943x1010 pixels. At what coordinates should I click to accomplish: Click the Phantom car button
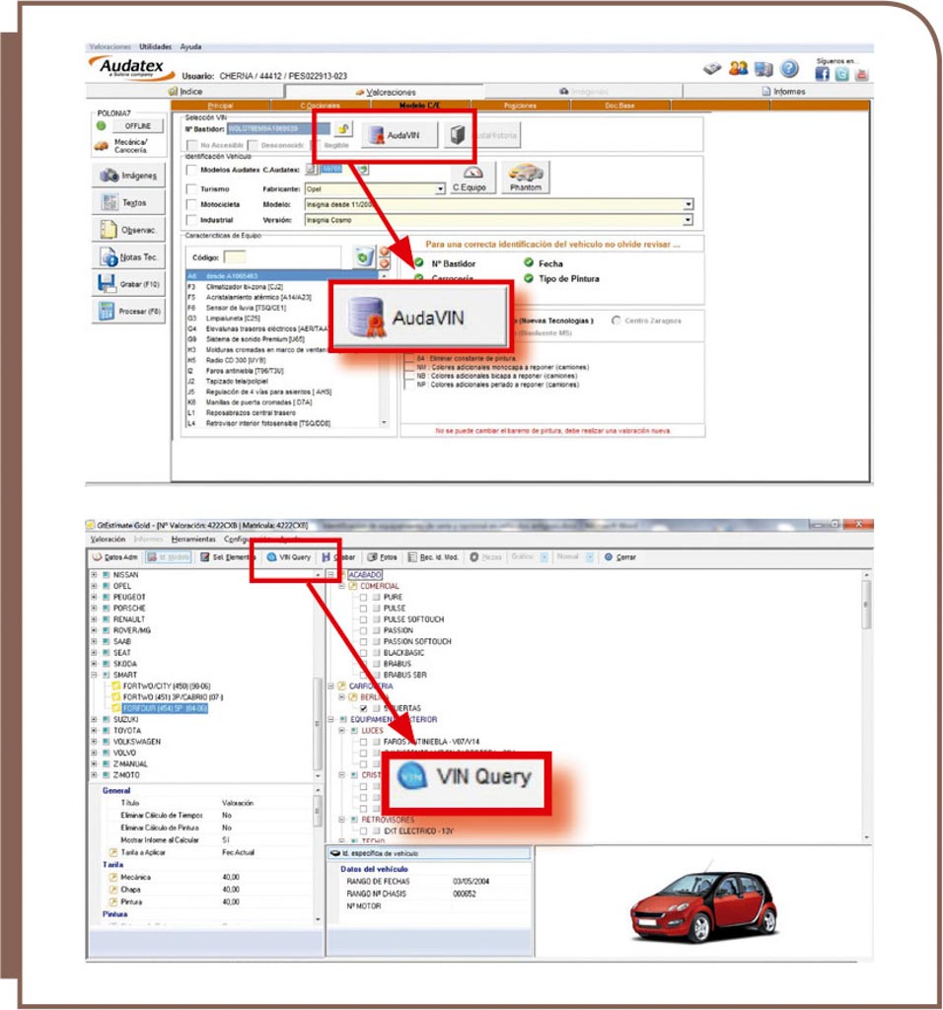(x=526, y=178)
